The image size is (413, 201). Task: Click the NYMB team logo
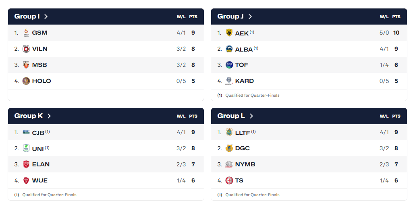(229, 164)
